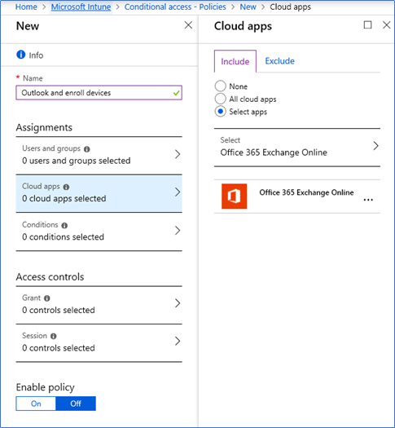
Task: Go to Microsoft Intune breadcrumb link
Action: click(x=81, y=7)
